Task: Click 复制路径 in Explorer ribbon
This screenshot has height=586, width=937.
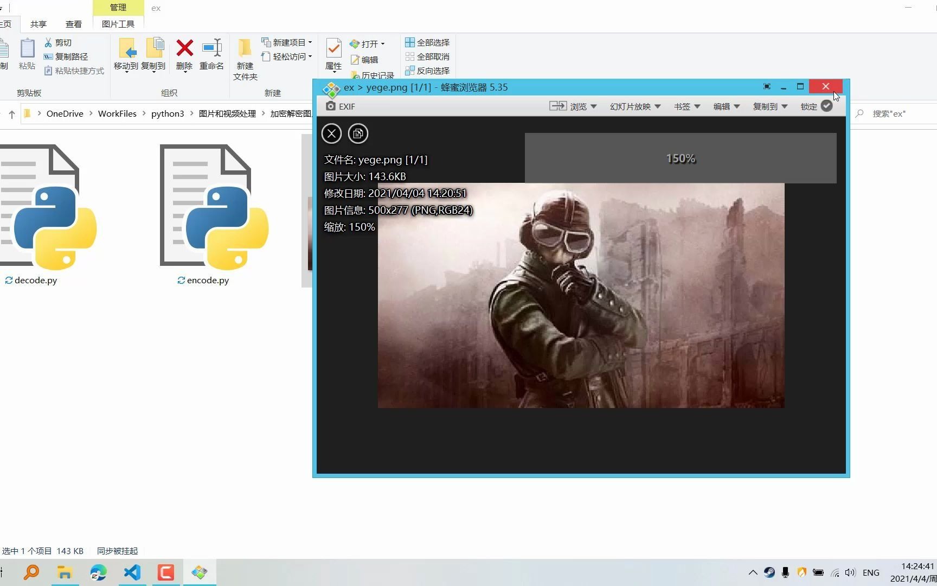Action: [66, 56]
